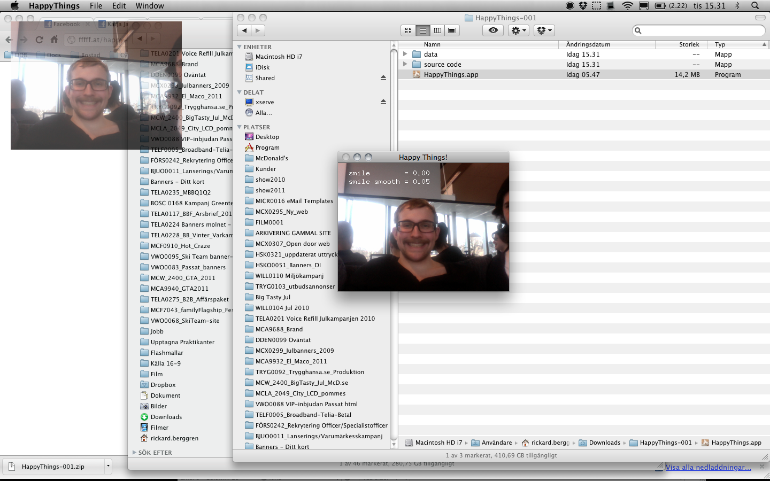This screenshot has width=770, height=481.
Task: Open Spotlight search in the menu bar
Action: tap(755, 6)
